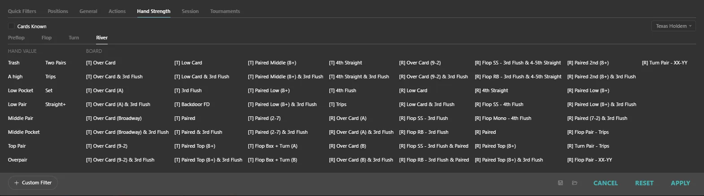Image resolution: width=704 pixels, height=196 pixels.
Task: Cancel the filter dialog
Action: point(605,183)
